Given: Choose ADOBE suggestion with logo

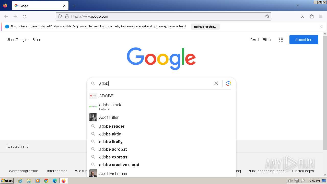Looking at the screenshot, I should pyautogui.click(x=161, y=96).
